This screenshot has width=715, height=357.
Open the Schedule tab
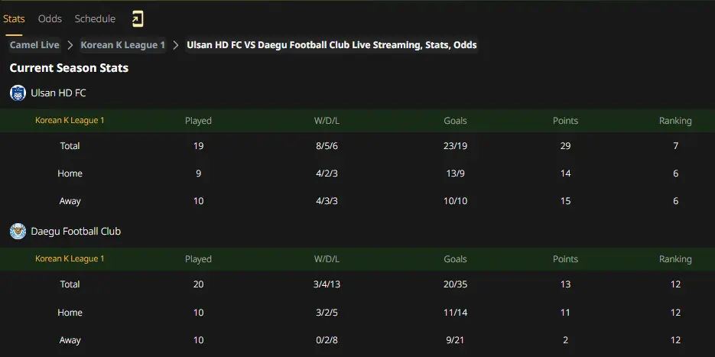click(x=95, y=18)
